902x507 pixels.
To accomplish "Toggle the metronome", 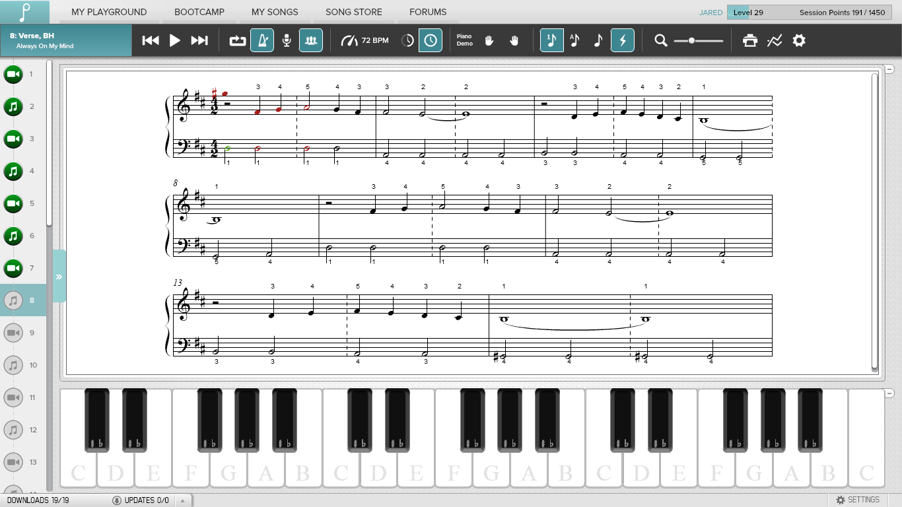I will coord(262,40).
